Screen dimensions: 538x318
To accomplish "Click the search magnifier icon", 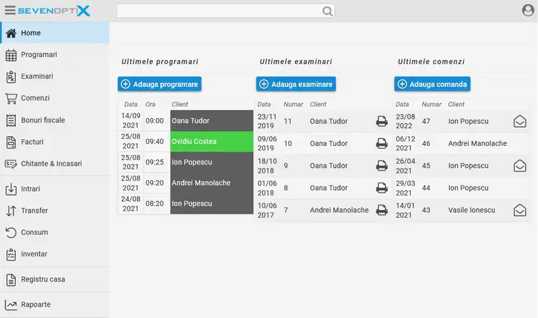I will click(x=328, y=11).
